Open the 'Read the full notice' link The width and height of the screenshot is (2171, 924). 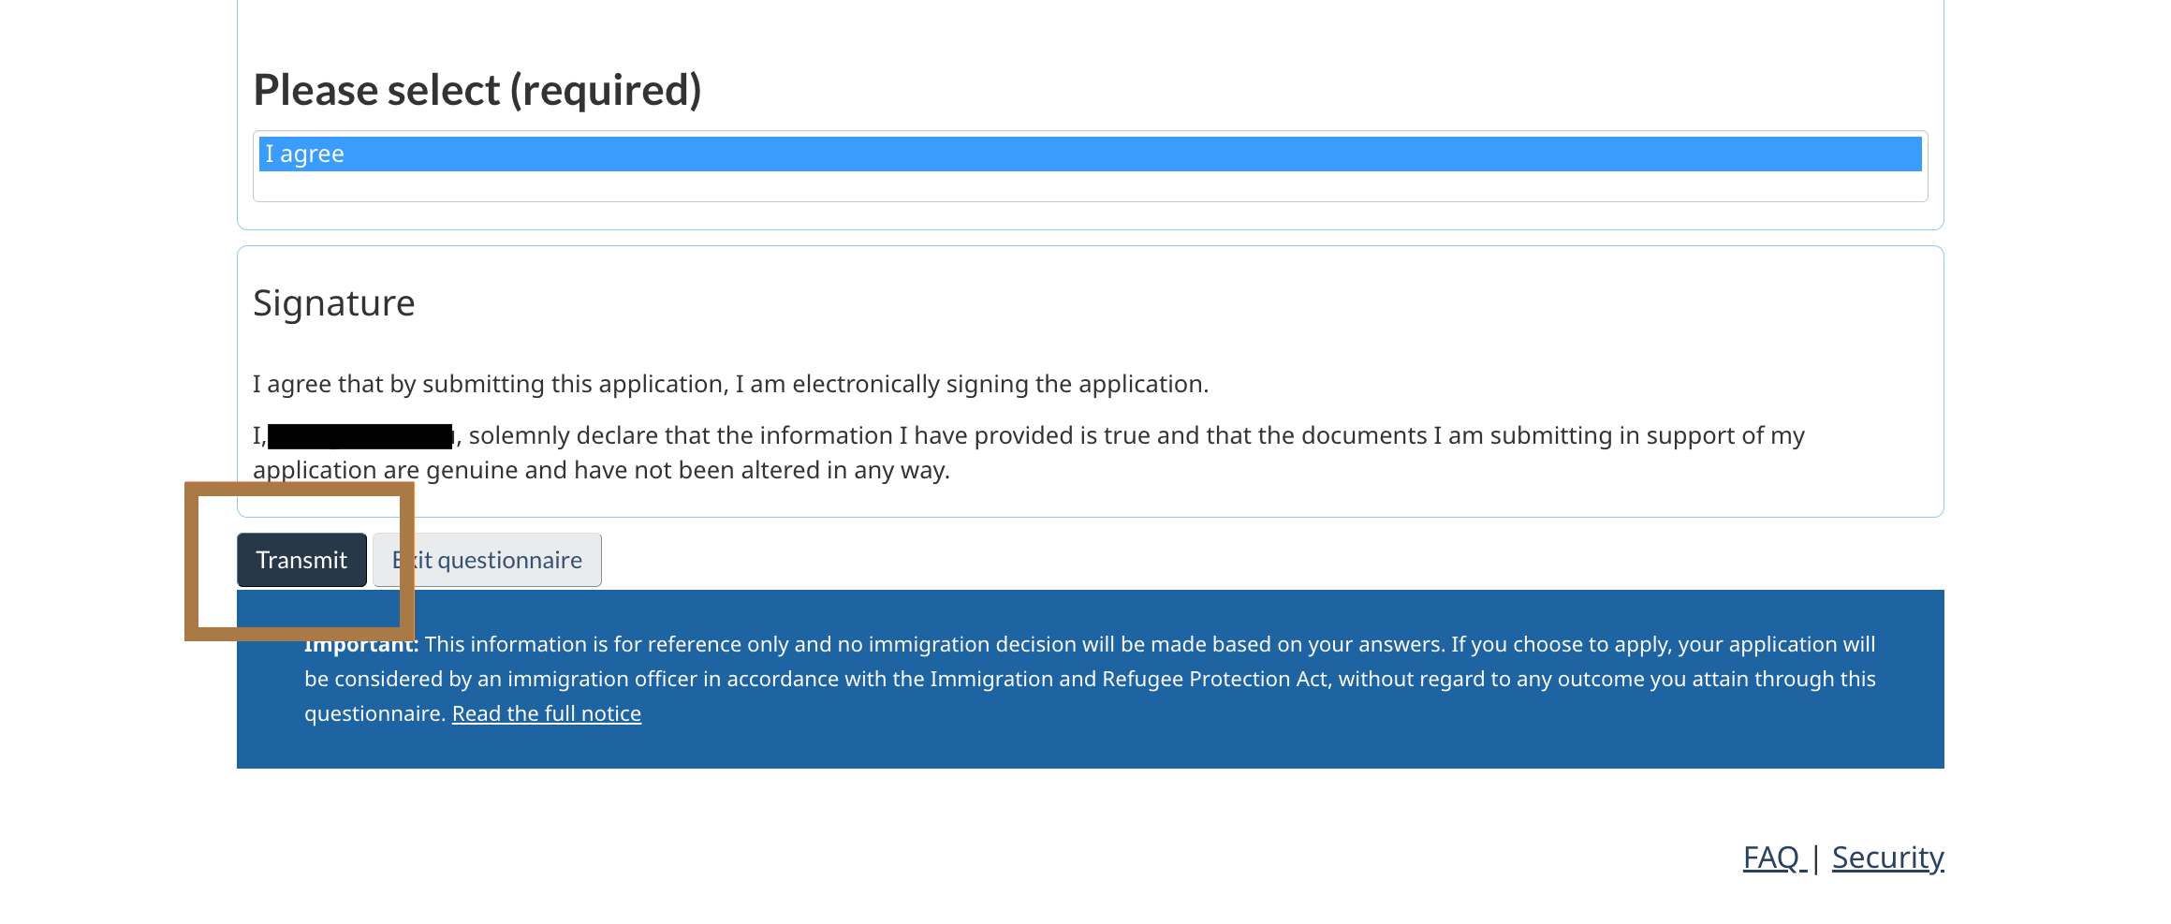(547, 713)
